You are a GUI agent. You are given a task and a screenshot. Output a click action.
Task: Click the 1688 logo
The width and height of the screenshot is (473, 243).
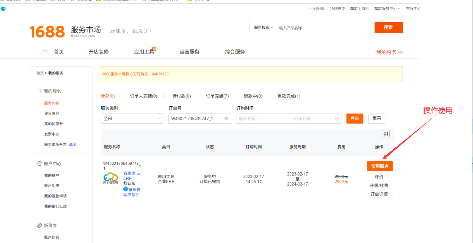click(47, 32)
